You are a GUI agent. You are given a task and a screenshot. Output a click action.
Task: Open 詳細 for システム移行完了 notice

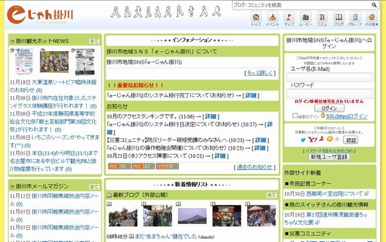pyautogui.click(x=251, y=96)
